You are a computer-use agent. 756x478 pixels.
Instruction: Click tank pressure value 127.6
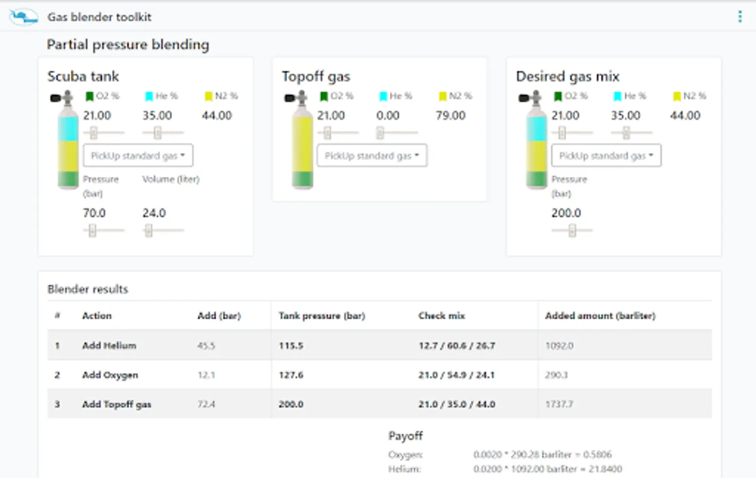pyautogui.click(x=291, y=375)
